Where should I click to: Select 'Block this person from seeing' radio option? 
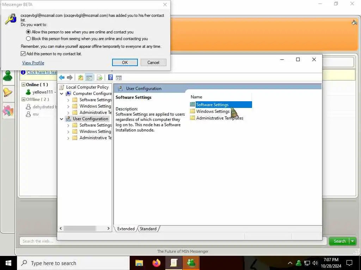tap(28, 39)
